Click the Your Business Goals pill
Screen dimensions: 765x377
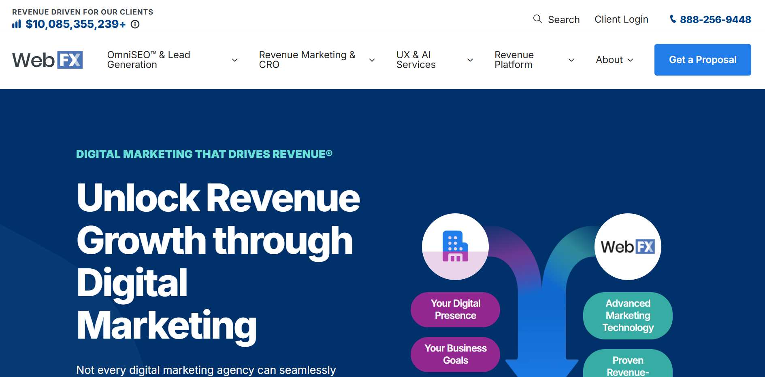[x=455, y=354]
